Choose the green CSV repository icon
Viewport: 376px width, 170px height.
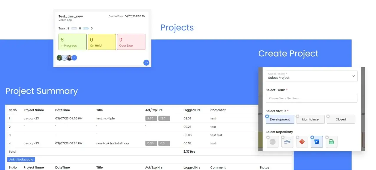[x=331, y=142]
